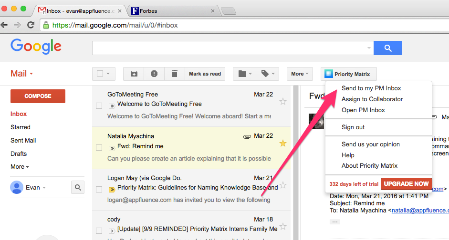Switch to the Inbox Gmail tab
Image resolution: width=449 pixels, height=240 pixels.
click(81, 11)
